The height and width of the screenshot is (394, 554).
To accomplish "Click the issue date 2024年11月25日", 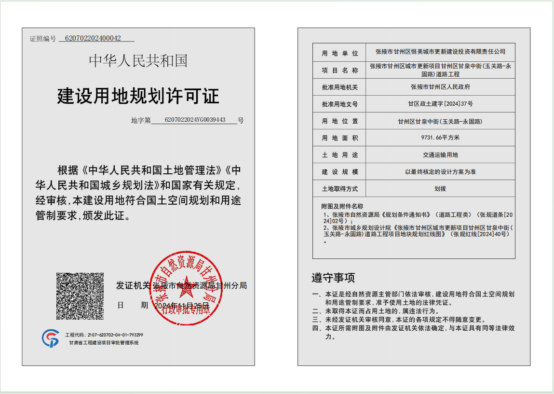I will point(182,305).
